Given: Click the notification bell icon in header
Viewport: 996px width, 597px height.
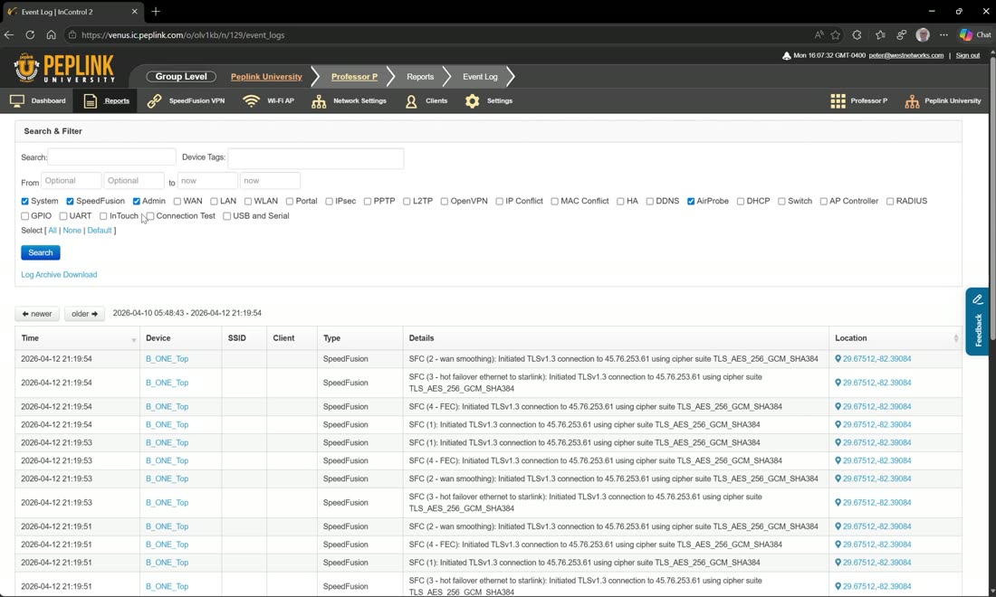Looking at the screenshot, I should tap(786, 56).
